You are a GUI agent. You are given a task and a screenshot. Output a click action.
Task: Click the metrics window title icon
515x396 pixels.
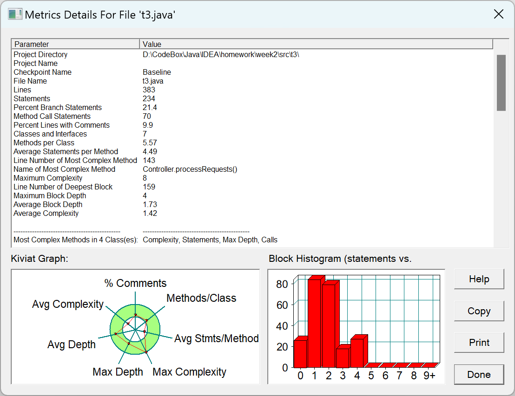(15, 14)
